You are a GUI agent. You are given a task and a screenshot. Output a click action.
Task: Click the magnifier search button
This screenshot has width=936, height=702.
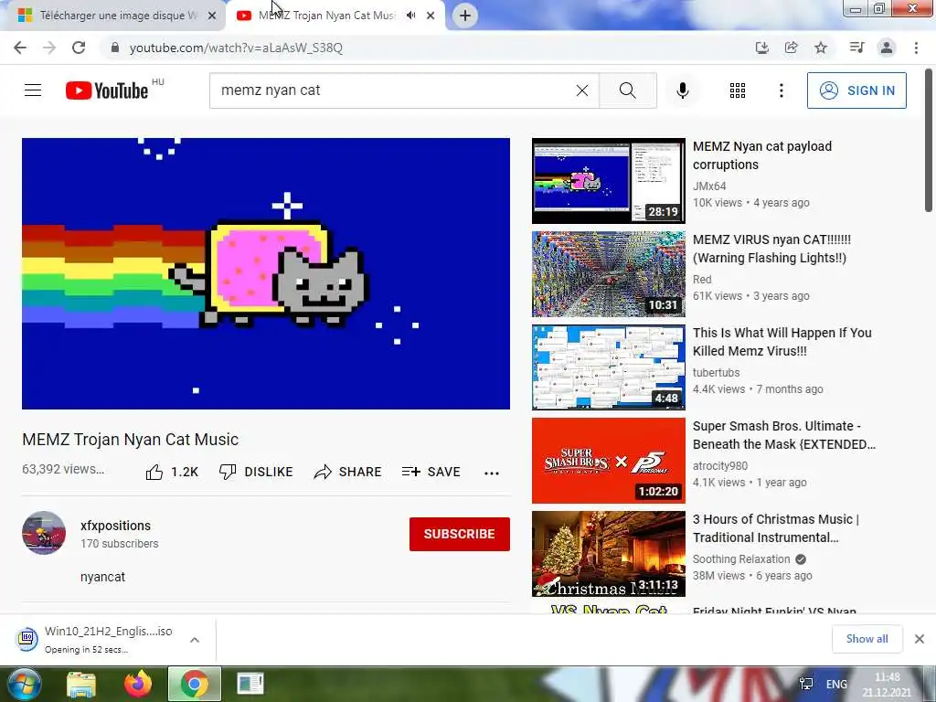point(627,90)
